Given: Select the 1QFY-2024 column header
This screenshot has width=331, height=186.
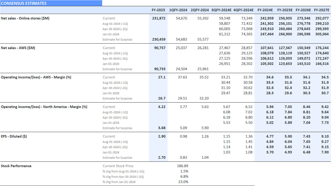Looking at the screenshot, I should point(178,10).
